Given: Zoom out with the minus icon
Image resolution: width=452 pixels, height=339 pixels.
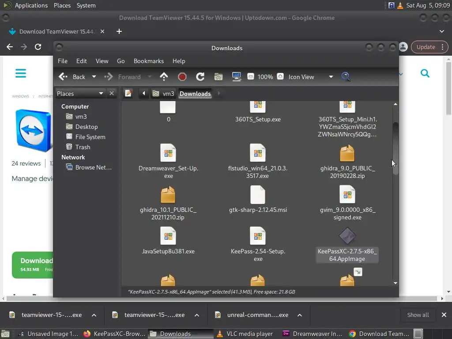Looking at the screenshot, I should (x=251, y=77).
